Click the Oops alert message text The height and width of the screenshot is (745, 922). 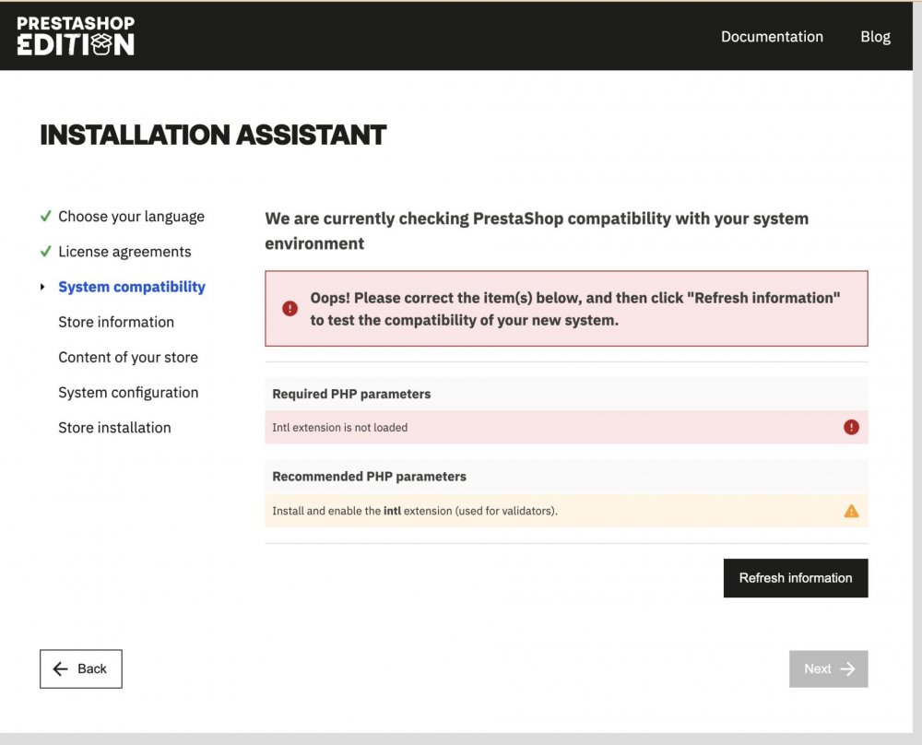575,309
